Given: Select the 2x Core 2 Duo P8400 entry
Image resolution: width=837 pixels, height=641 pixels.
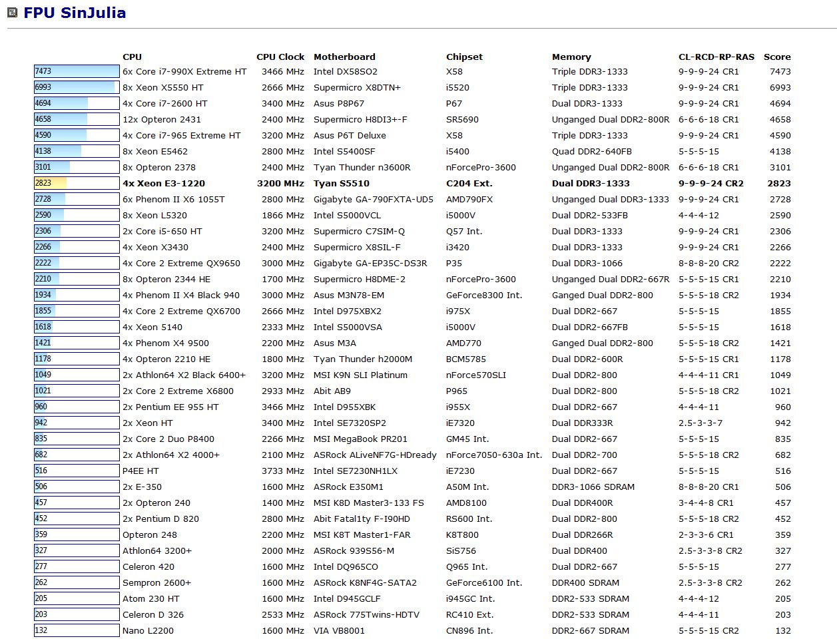Looking at the screenshot, I should 168,439.
